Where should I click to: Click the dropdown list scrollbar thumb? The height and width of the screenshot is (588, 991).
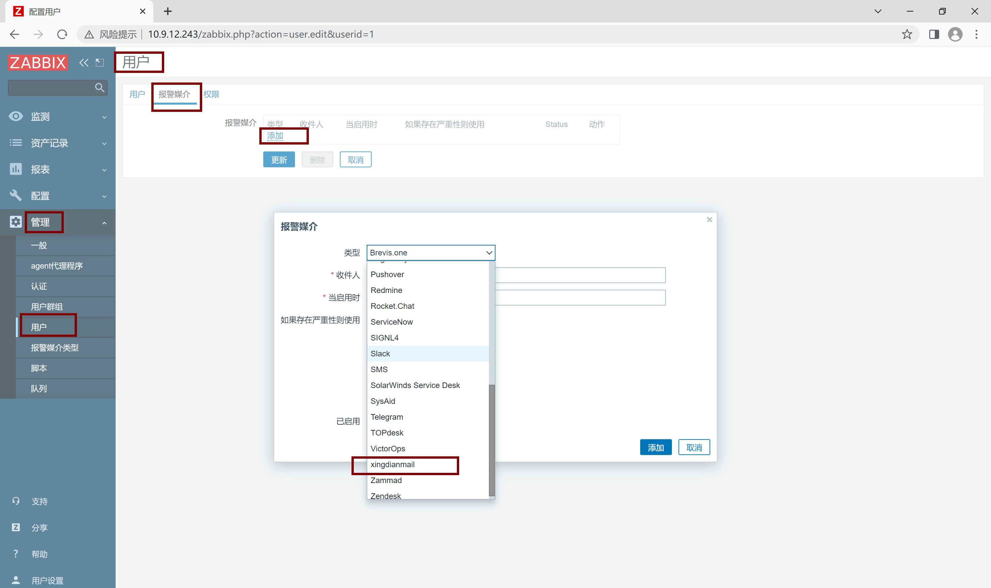492,440
